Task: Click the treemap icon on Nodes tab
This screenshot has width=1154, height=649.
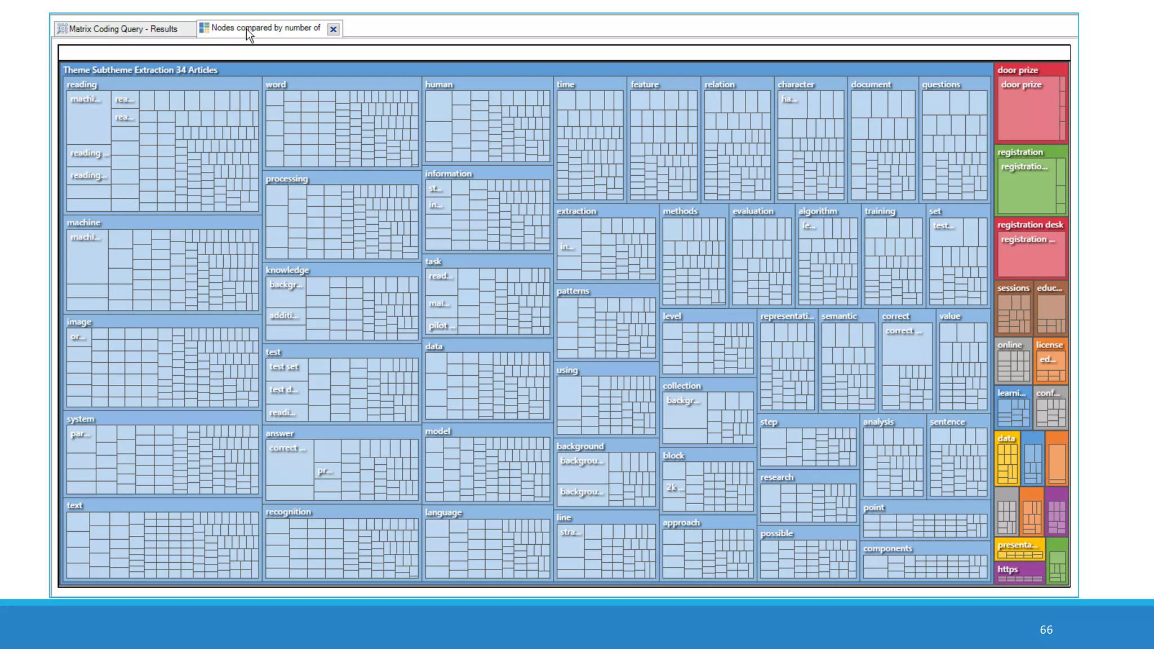Action: point(204,28)
